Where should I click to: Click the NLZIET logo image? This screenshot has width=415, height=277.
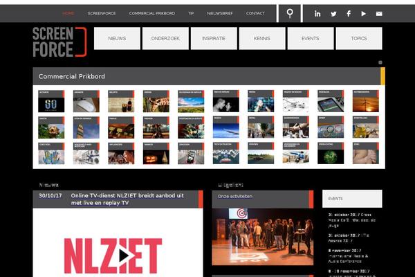[x=113, y=256]
